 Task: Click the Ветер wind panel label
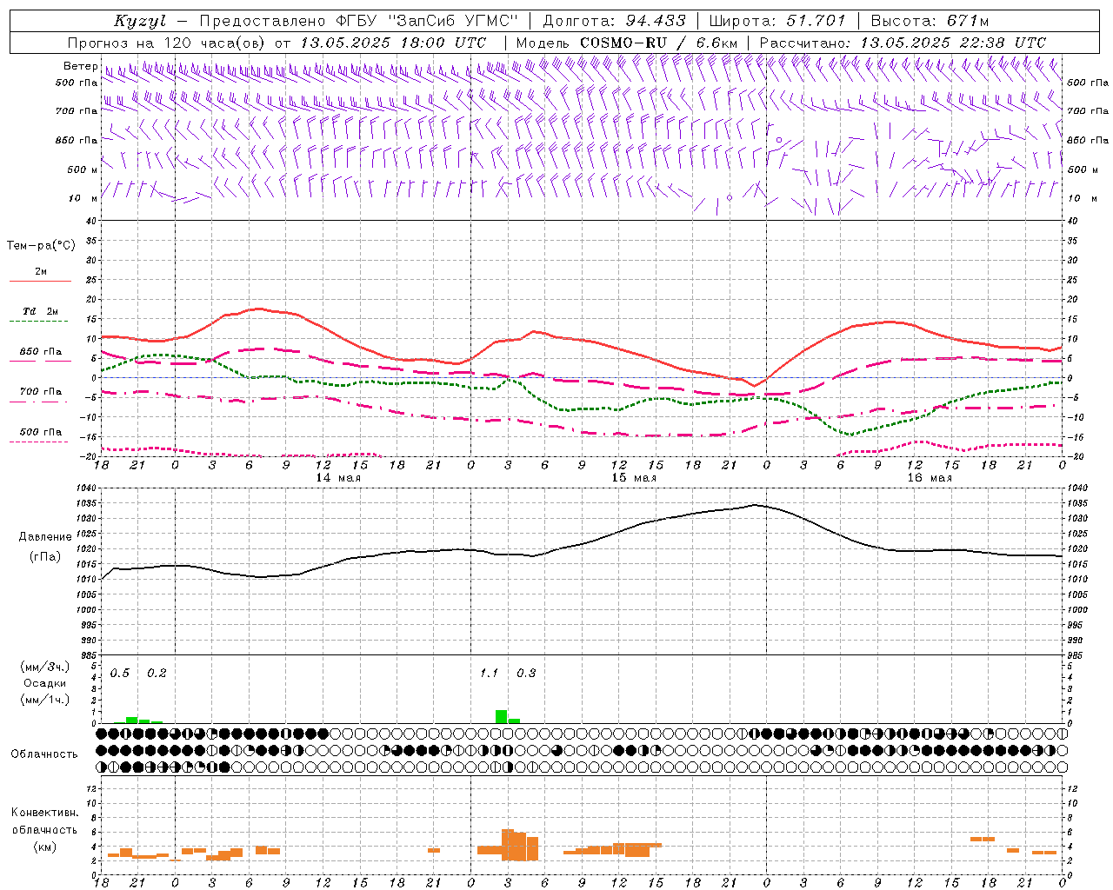(80, 66)
